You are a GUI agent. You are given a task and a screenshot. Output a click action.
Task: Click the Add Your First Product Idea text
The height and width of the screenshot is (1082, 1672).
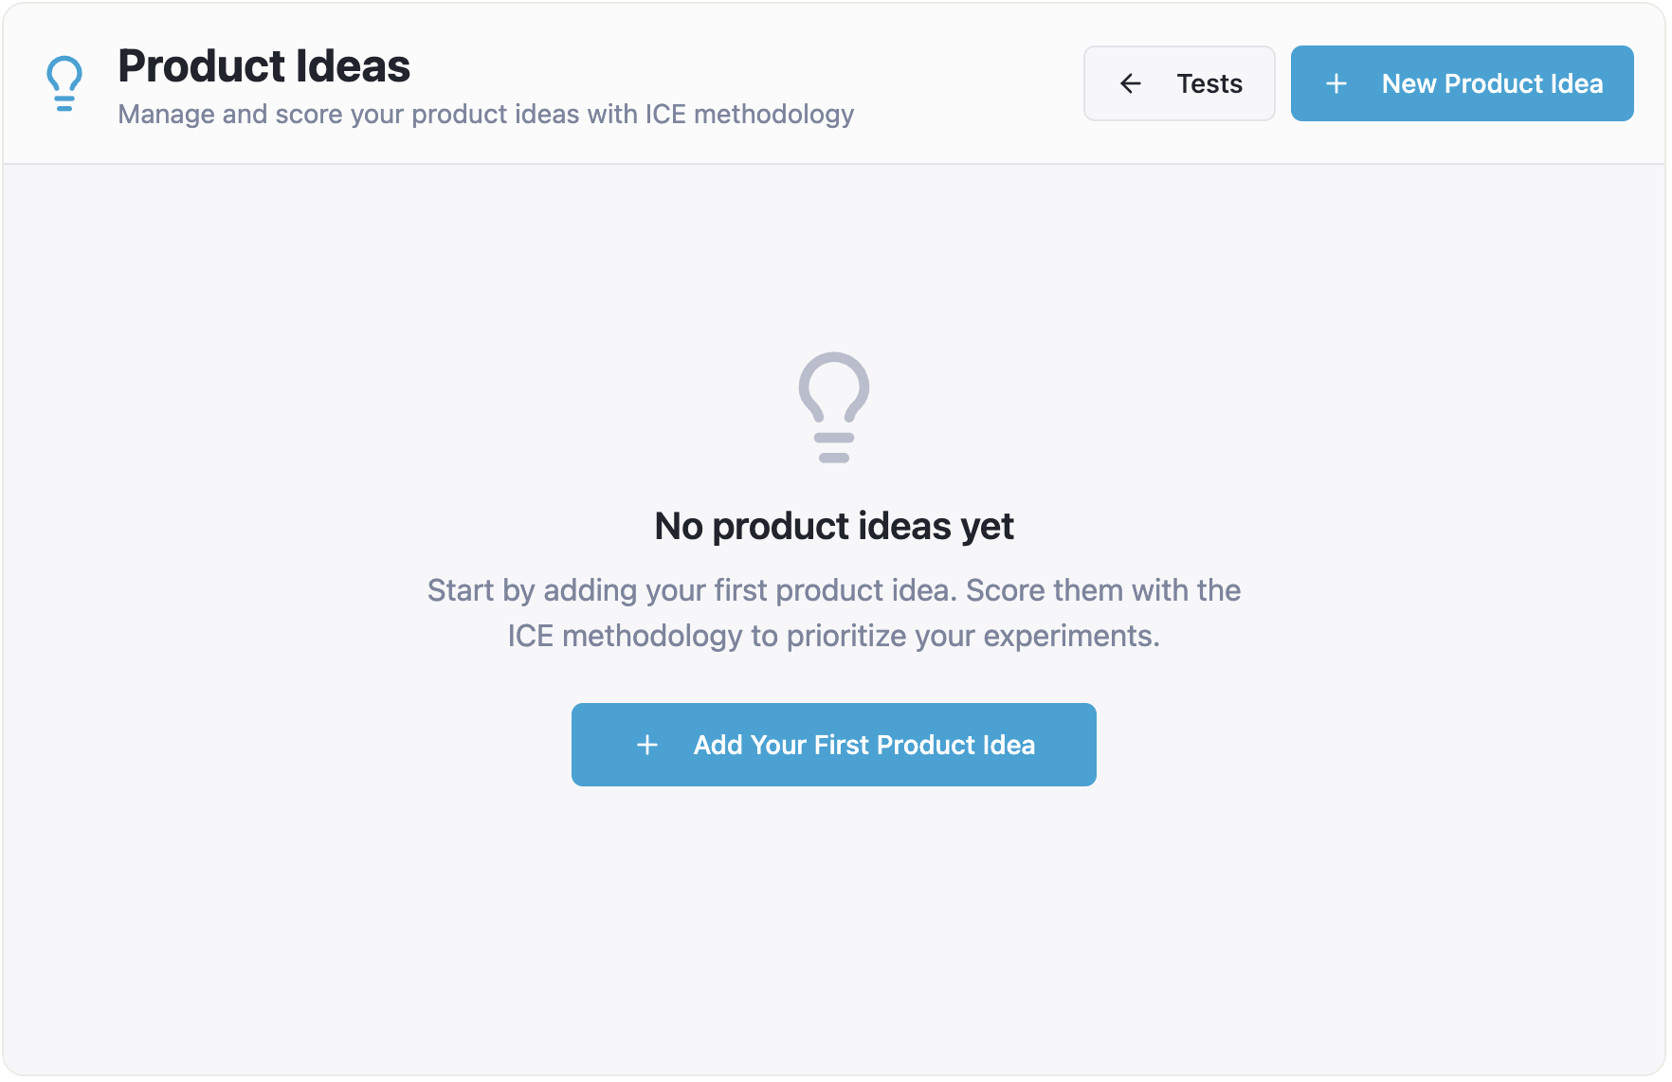point(864,745)
